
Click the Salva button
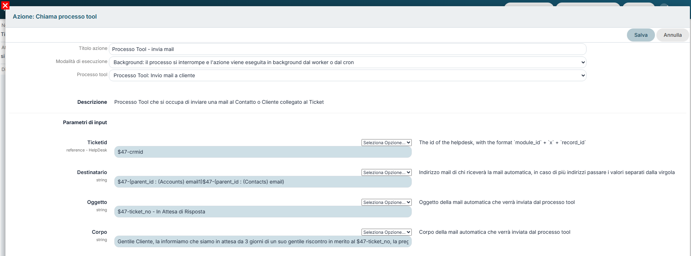point(641,35)
